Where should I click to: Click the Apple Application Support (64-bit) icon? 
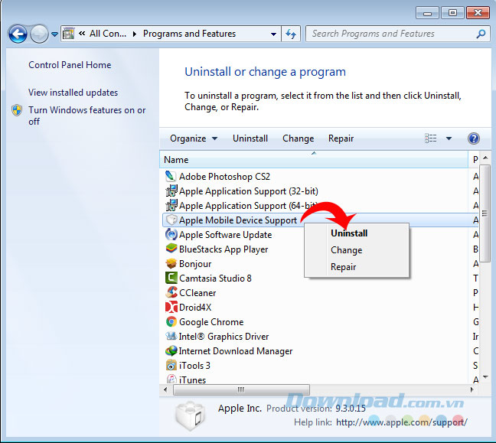[x=171, y=205]
